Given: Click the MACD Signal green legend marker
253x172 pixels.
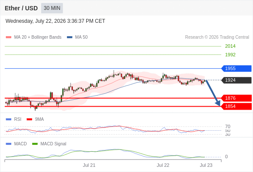Looking at the screenshot, I should (35, 144).
